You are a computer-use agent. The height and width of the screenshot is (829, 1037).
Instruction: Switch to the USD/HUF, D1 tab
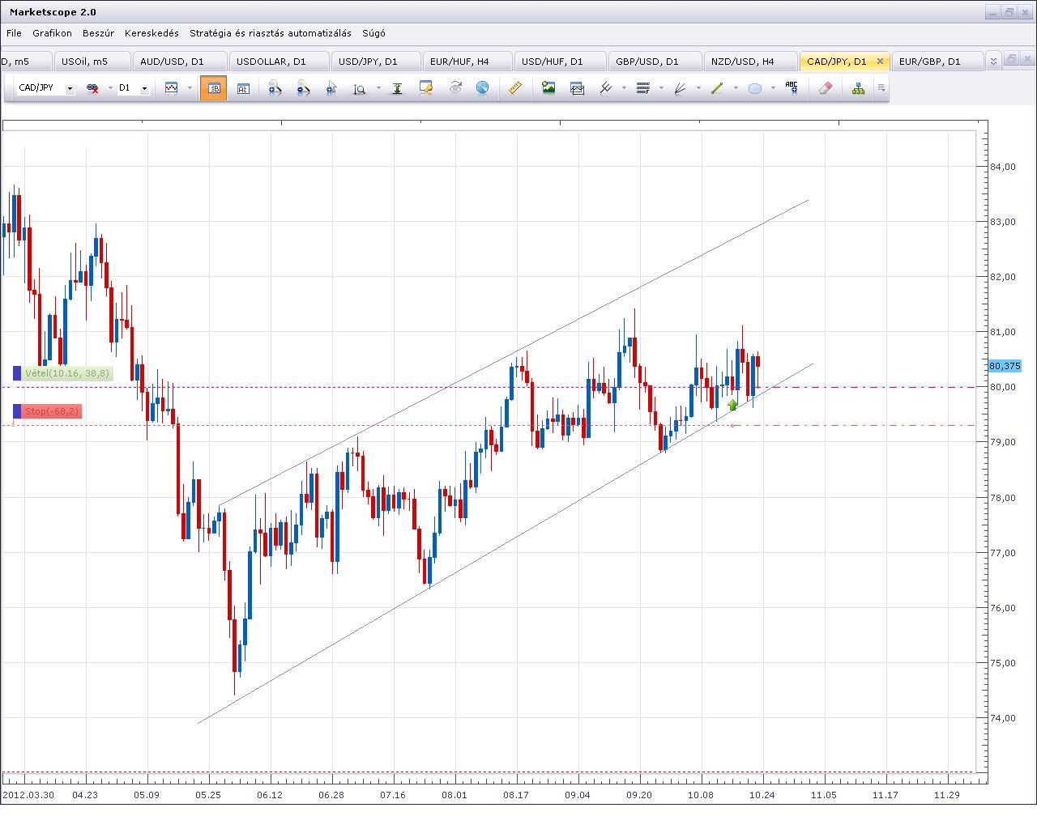point(560,62)
